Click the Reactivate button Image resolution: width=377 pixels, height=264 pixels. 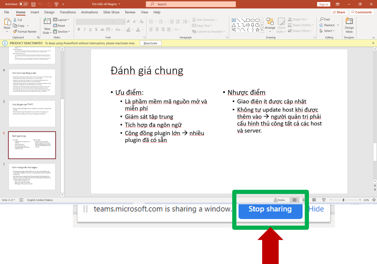click(x=151, y=43)
